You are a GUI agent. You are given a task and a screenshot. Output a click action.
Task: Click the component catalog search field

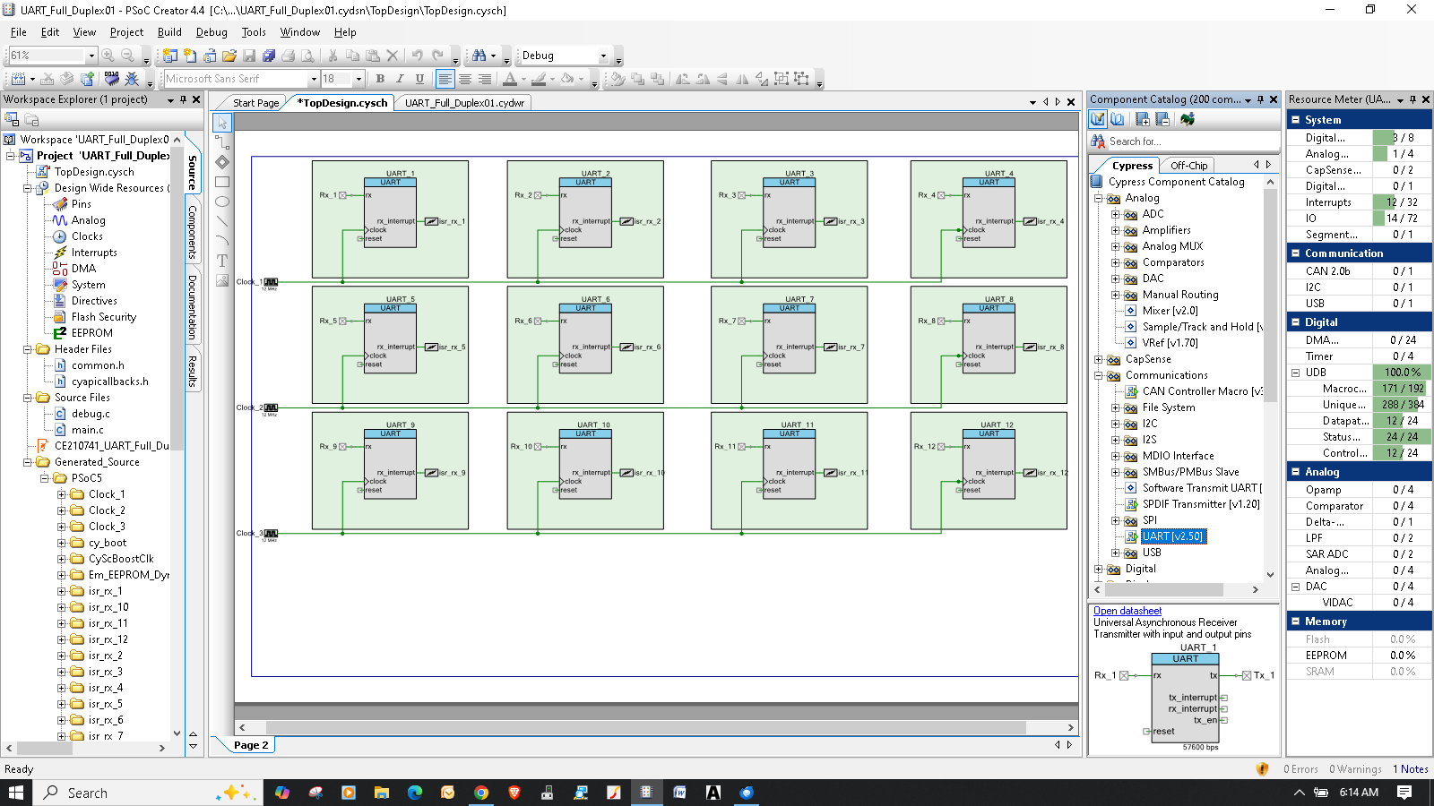point(1192,141)
